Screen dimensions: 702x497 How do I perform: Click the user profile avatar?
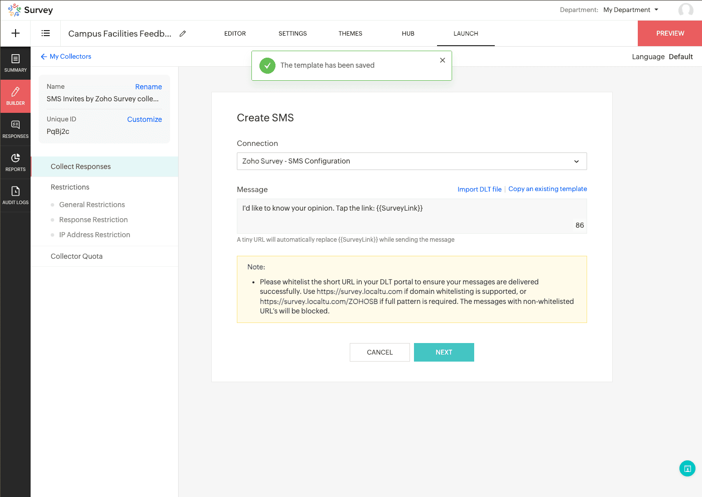click(x=685, y=10)
